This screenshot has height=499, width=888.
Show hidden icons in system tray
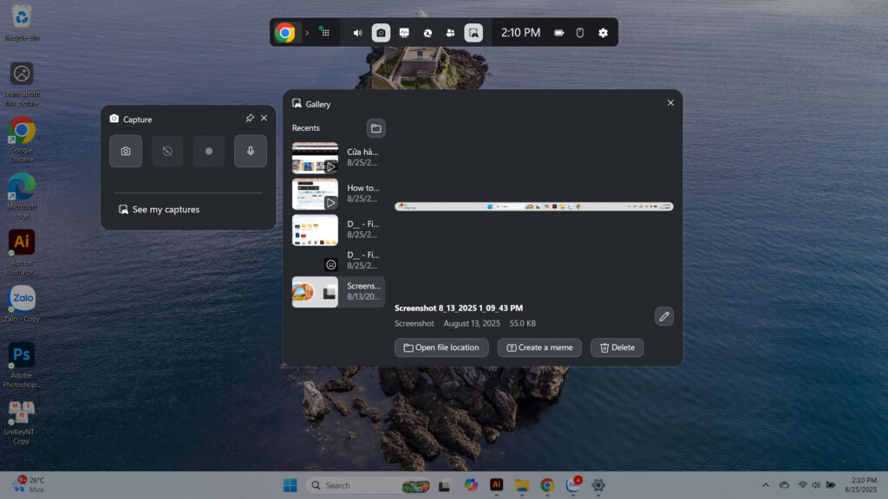(x=765, y=485)
